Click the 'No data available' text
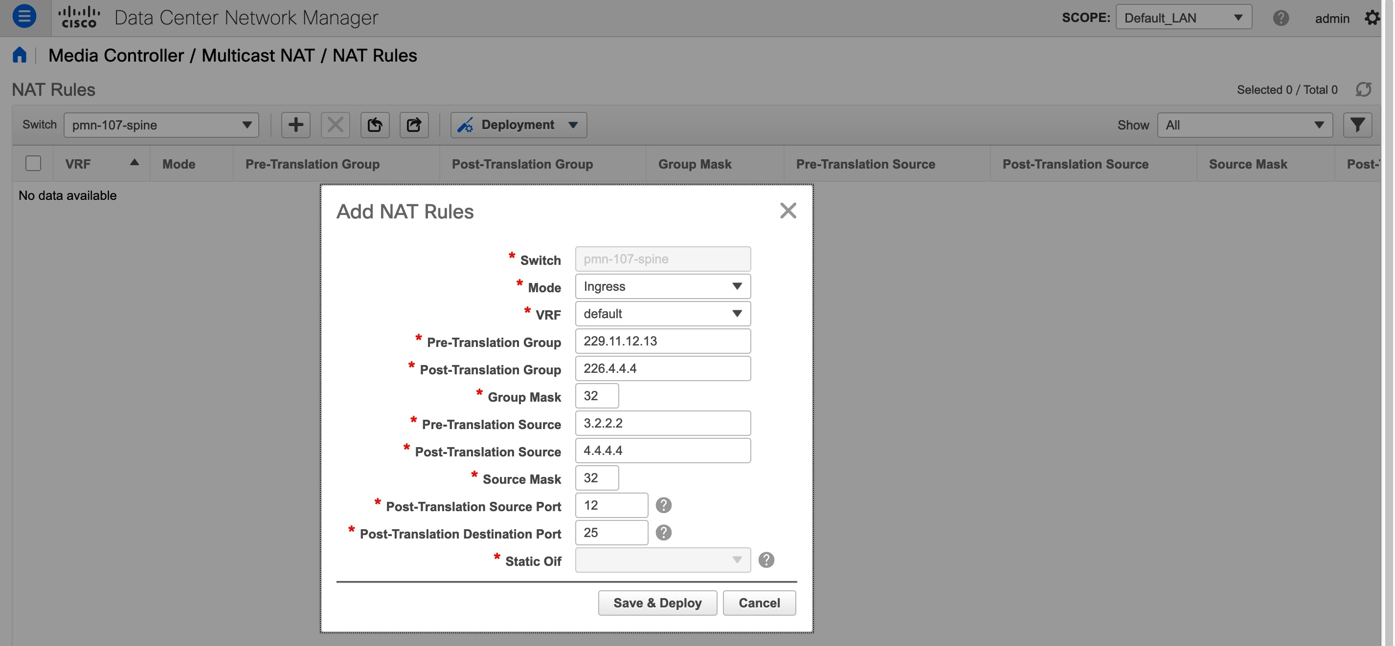Screen dimensions: 1395x646 click(x=67, y=195)
